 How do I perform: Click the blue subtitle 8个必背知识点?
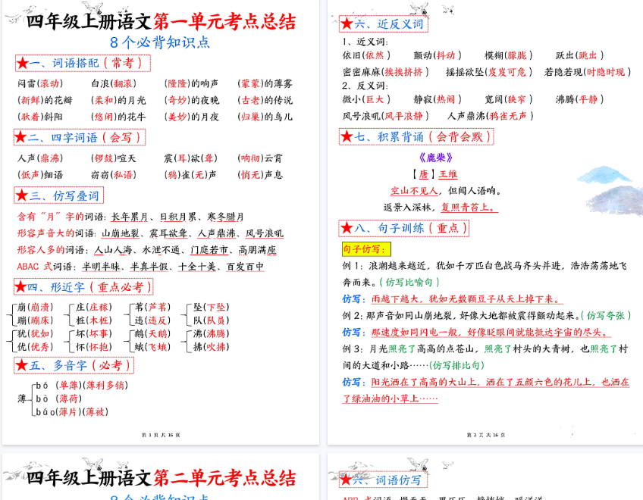[160, 42]
